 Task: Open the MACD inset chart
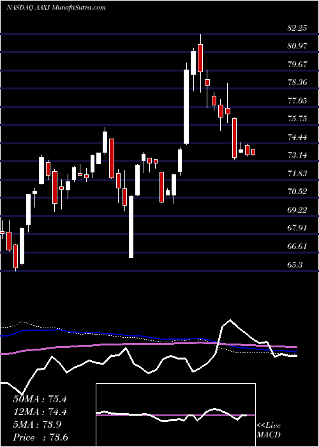point(175,415)
